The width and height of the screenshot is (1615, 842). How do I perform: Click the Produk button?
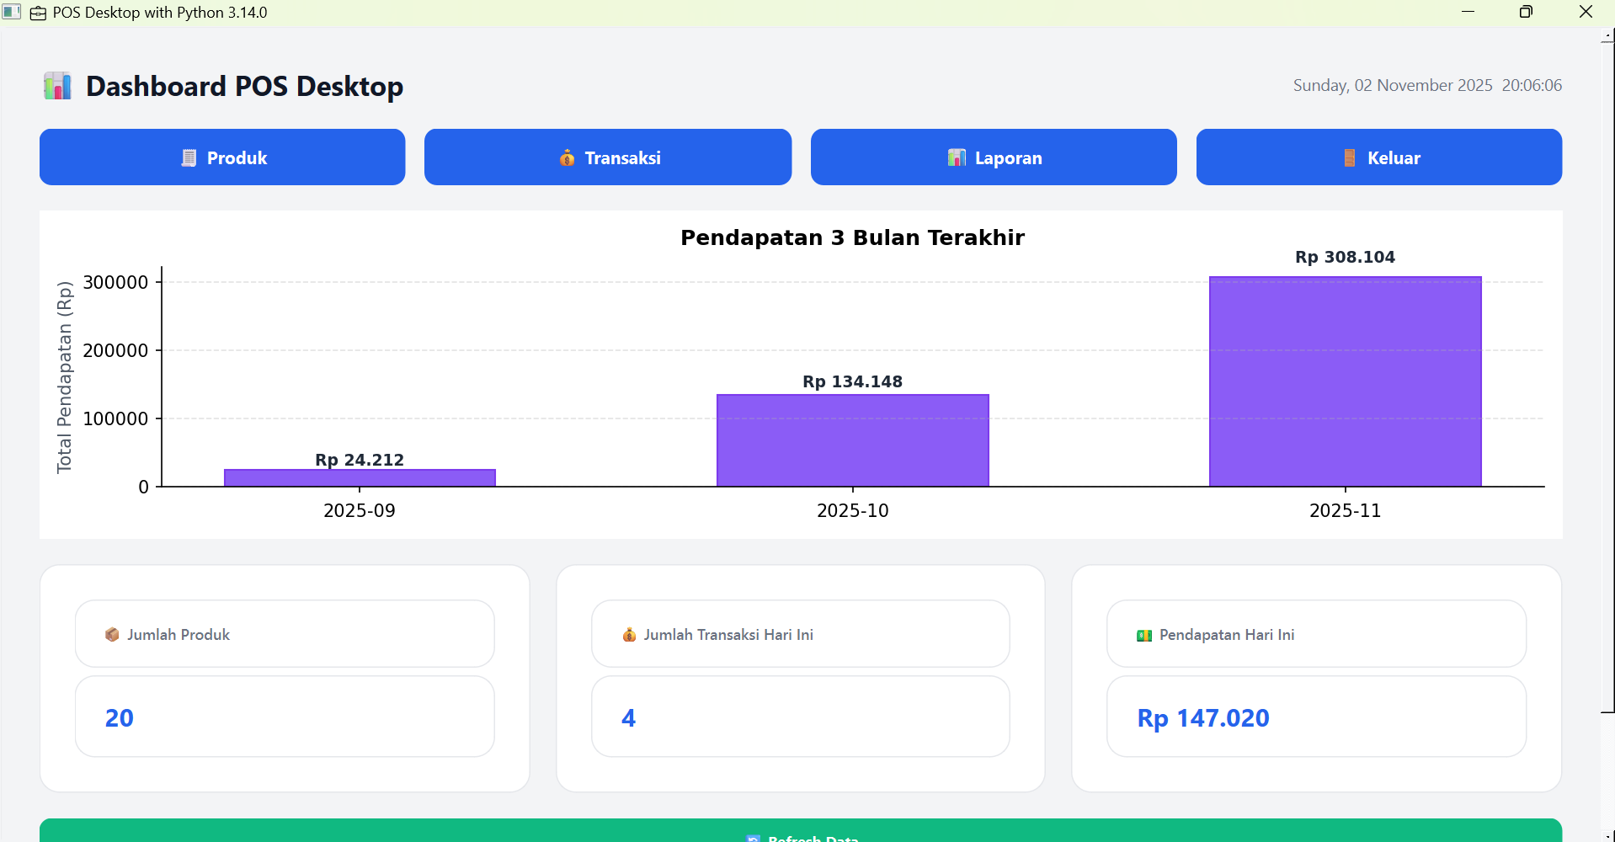tap(222, 157)
